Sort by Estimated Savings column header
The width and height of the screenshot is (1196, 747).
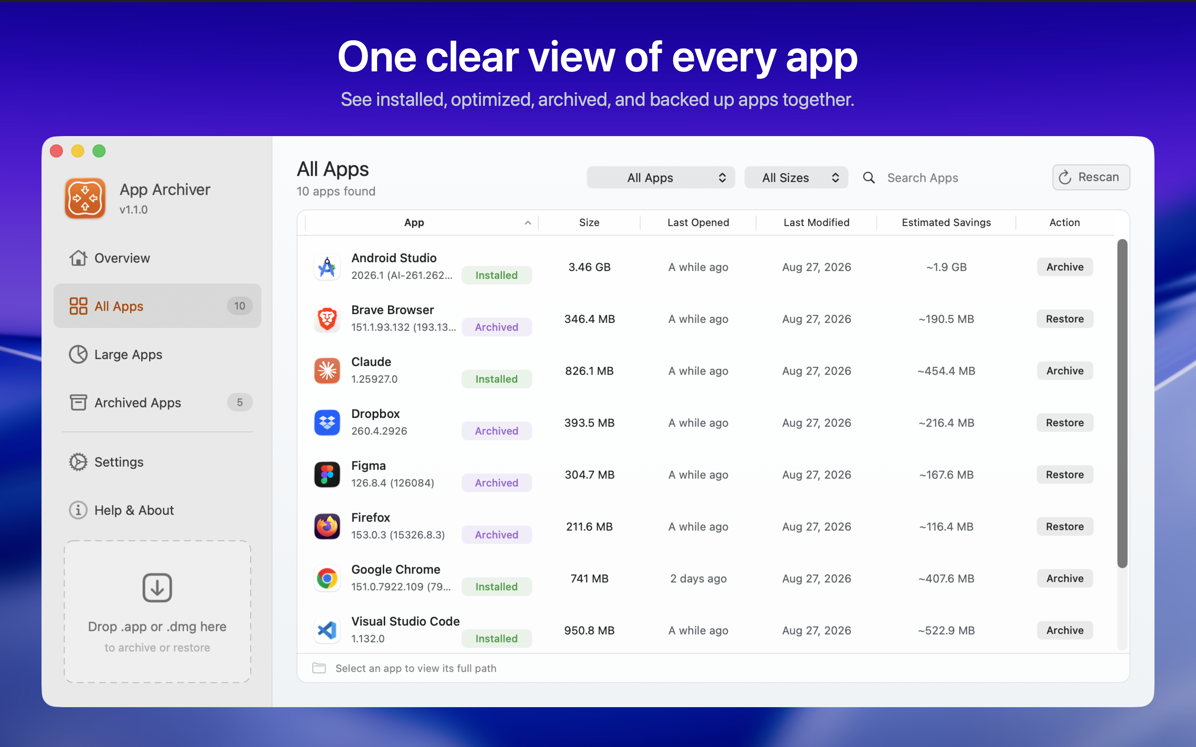coord(946,223)
